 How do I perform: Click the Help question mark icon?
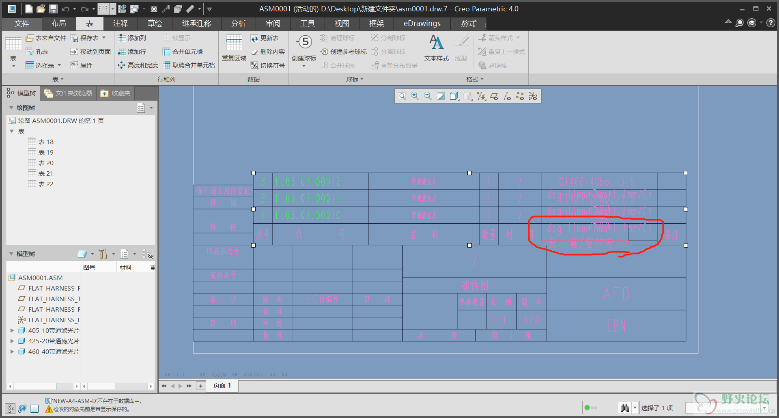point(770,23)
